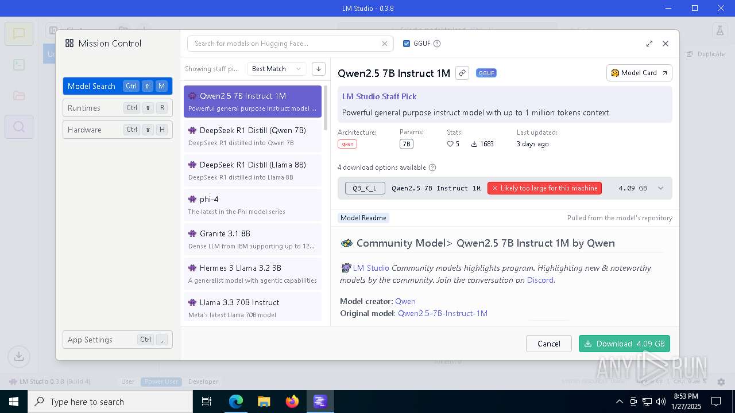Viewport: 735px width, 413px height.
Task: Close the Mission Control dialog
Action: [666, 44]
